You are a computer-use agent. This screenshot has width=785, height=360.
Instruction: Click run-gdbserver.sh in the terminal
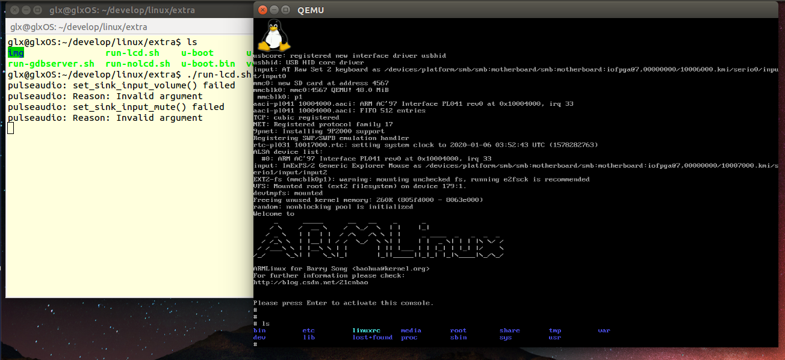coord(51,64)
